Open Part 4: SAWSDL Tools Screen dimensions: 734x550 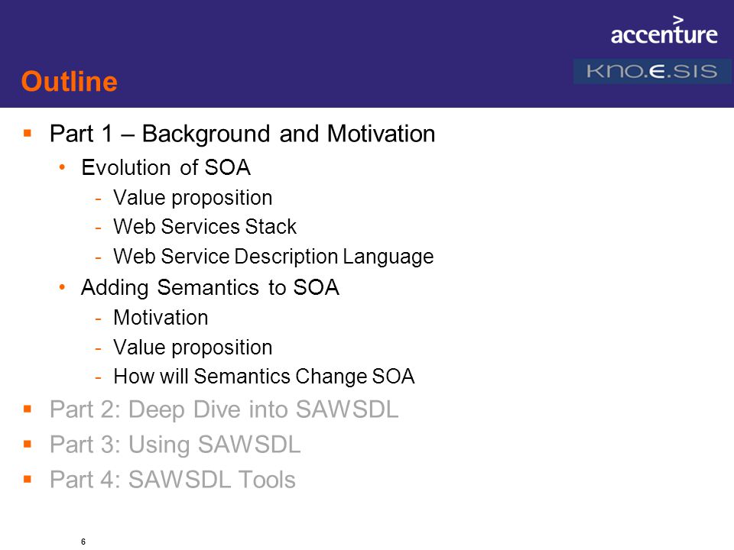click(173, 480)
